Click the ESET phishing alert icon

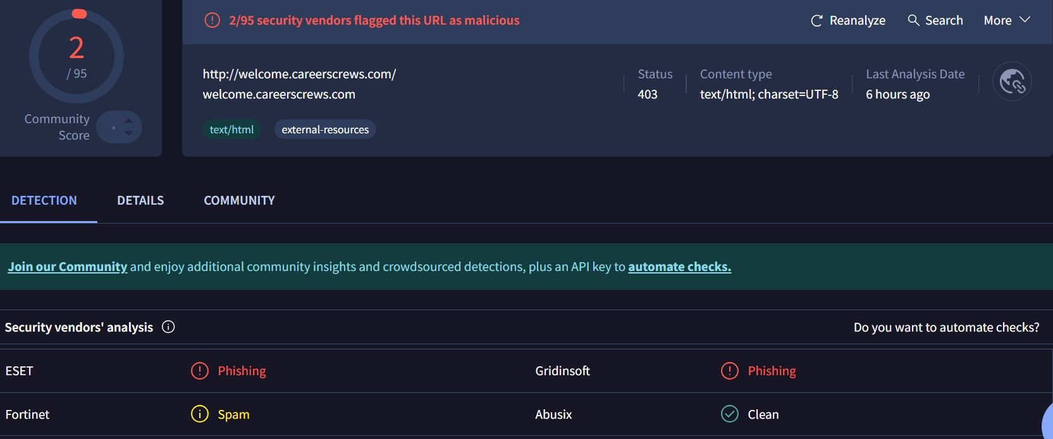point(200,371)
